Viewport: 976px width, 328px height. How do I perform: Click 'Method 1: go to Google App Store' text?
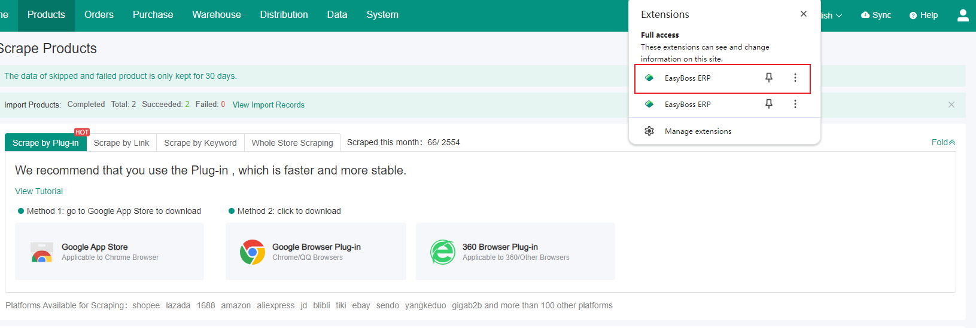(x=114, y=211)
